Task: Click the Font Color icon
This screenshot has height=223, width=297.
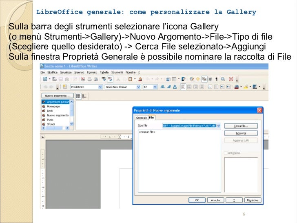Action: [x=236, y=87]
